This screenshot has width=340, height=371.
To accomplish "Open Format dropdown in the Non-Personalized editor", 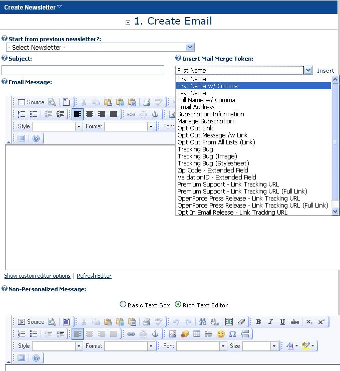I will pyautogui.click(x=151, y=346).
